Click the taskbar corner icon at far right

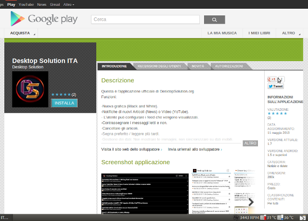303,218
